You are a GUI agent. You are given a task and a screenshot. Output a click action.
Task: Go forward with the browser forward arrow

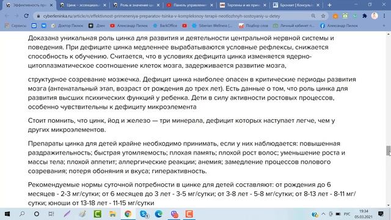click(16, 16)
